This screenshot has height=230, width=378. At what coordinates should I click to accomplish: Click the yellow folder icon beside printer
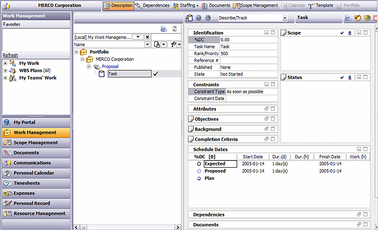coord(357,18)
